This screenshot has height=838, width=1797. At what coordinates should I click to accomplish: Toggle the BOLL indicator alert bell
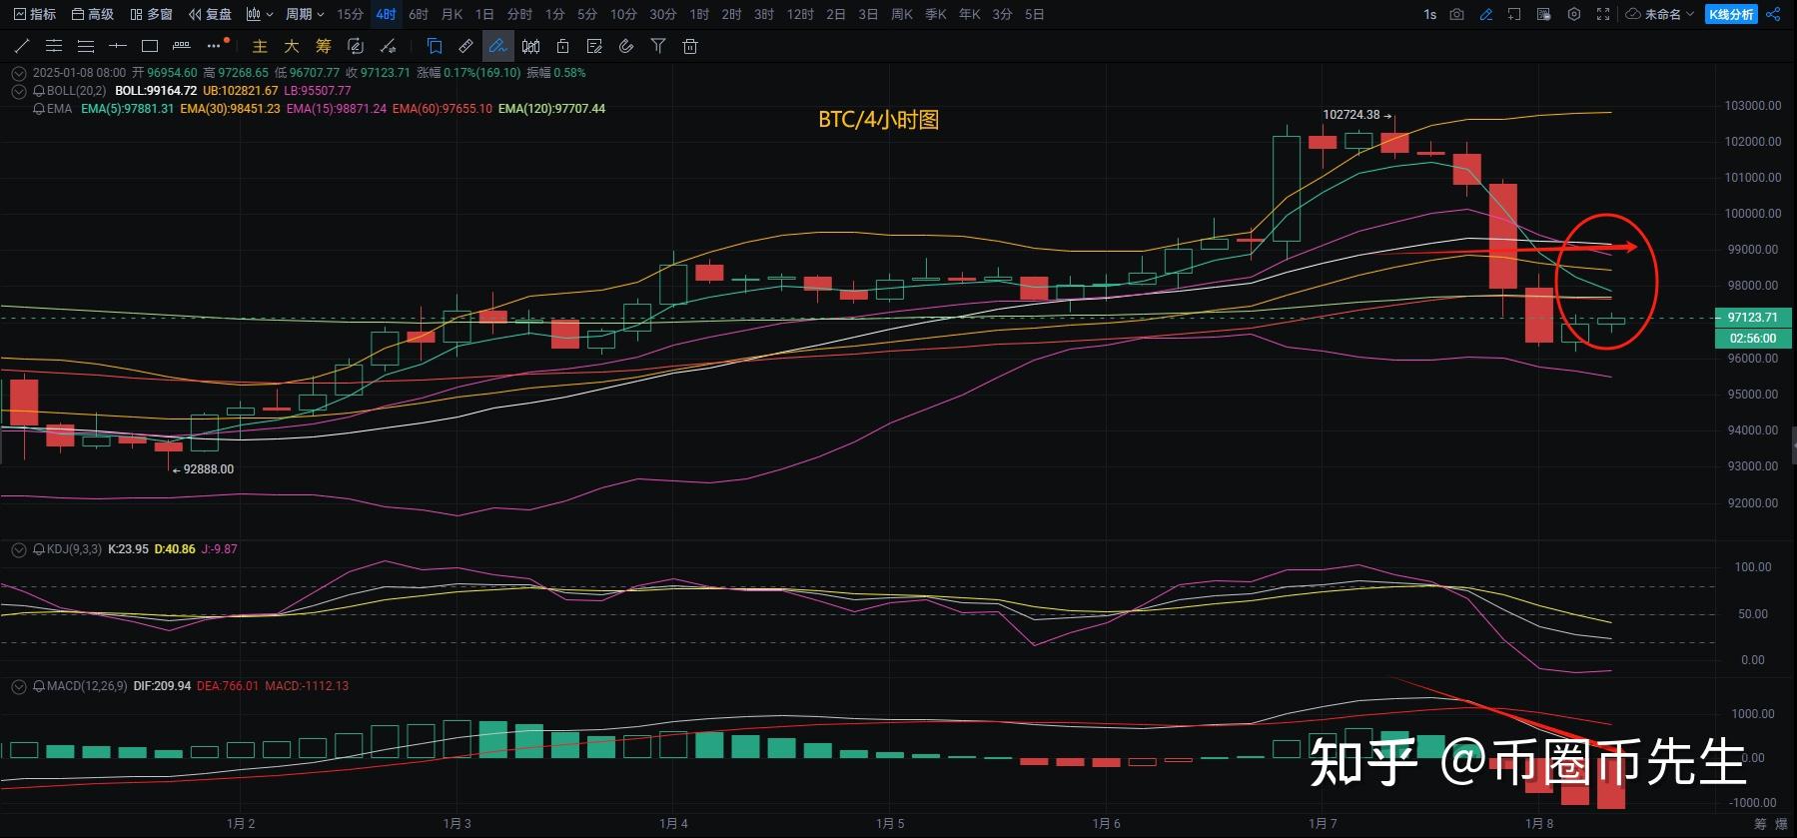(x=39, y=91)
